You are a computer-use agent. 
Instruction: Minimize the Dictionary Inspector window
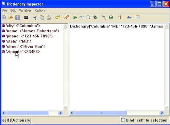tap(153, 4)
